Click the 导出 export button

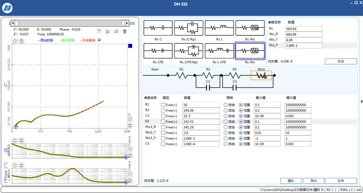314,181
